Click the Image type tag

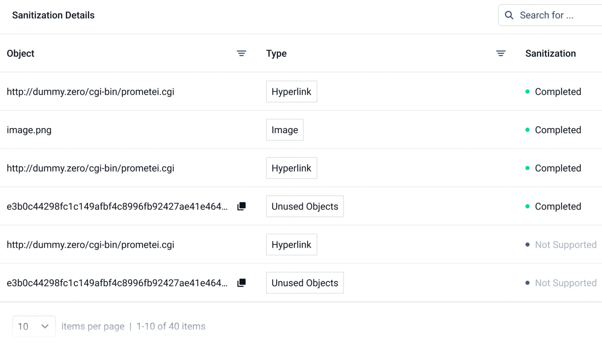point(285,130)
